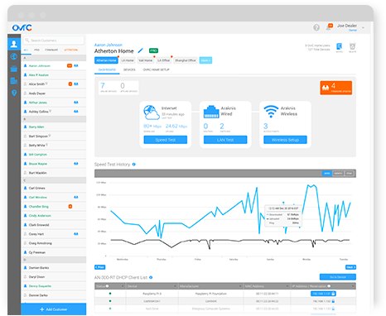
Task: Open the globe icon in the sidebar
Action: pos(14,56)
